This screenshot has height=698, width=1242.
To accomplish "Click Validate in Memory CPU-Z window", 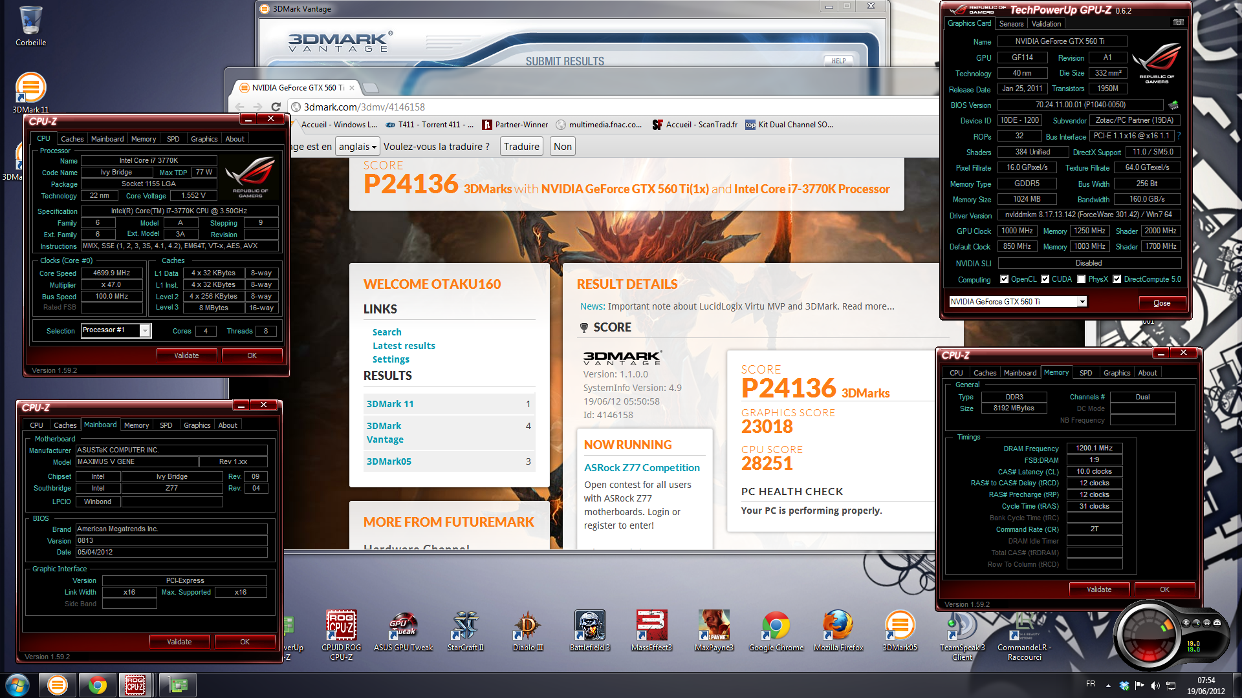I will [x=1099, y=589].
